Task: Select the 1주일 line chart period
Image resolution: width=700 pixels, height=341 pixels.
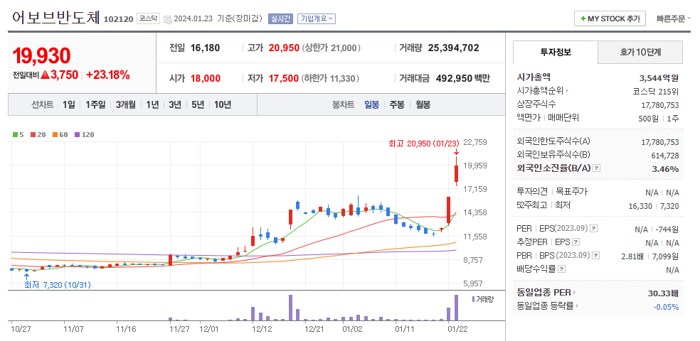Action: coord(95,104)
